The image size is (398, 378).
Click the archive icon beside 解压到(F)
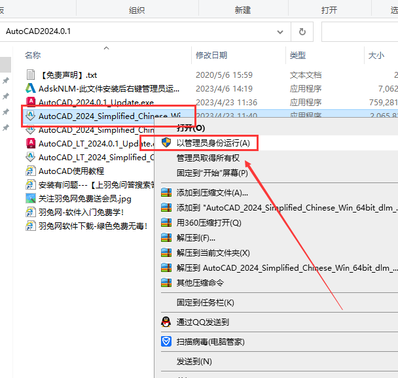pos(166,238)
